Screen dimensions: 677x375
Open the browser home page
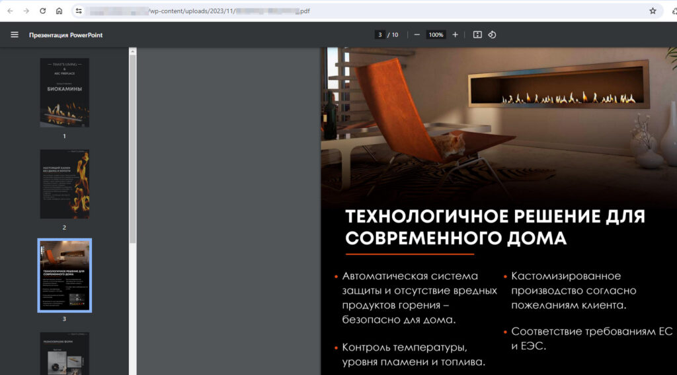[x=60, y=11]
